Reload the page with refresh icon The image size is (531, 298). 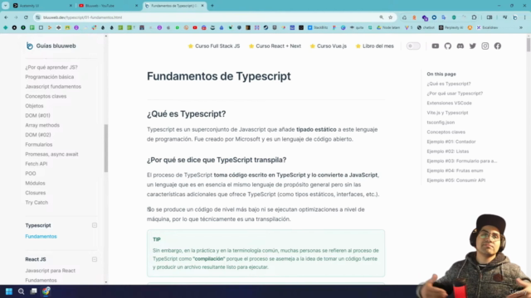[26, 17]
